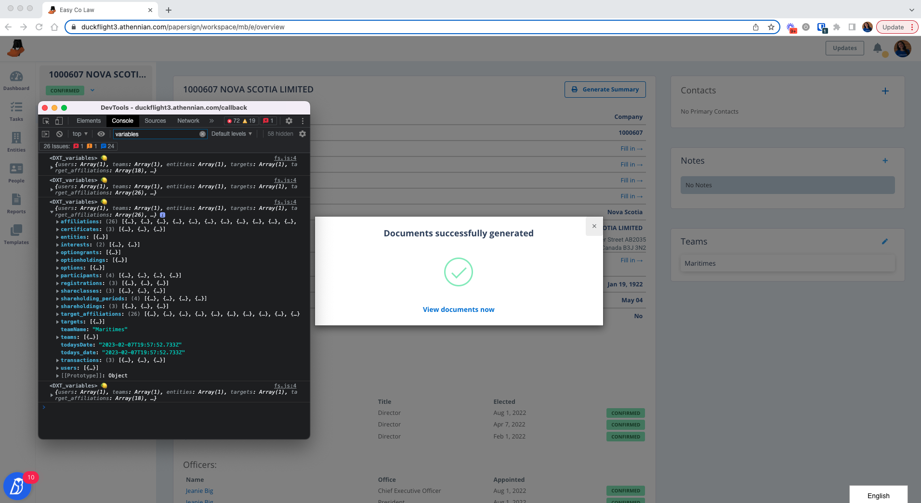Click the Generate Summary button
Screen dimensions: 921x503
(x=605, y=90)
